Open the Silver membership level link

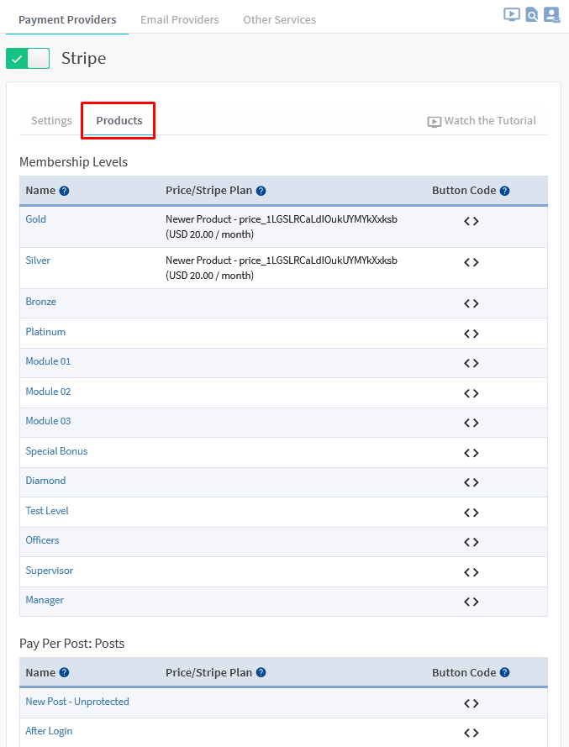pyautogui.click(x=38, y=260)
